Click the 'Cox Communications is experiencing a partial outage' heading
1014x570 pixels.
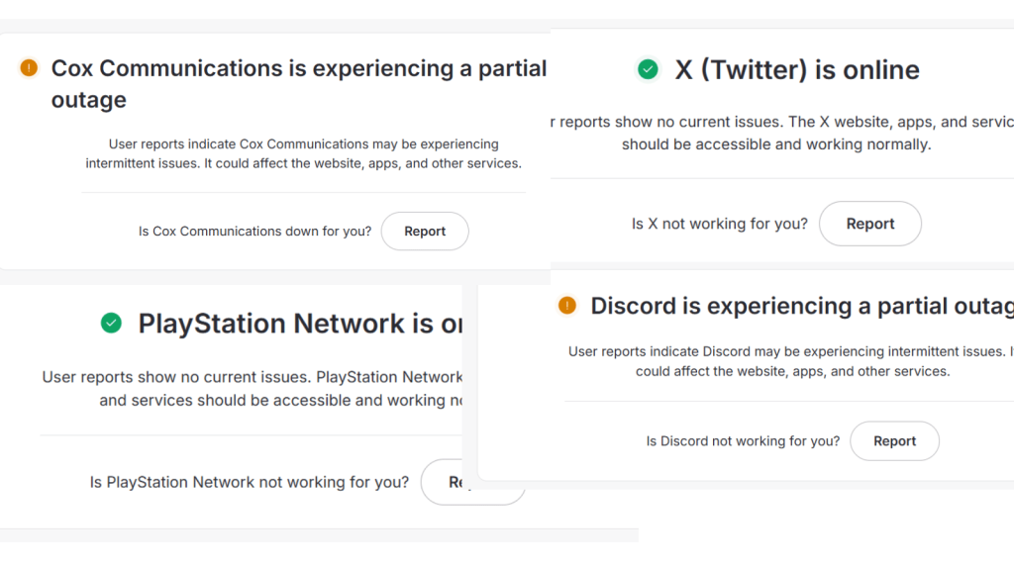299,84
